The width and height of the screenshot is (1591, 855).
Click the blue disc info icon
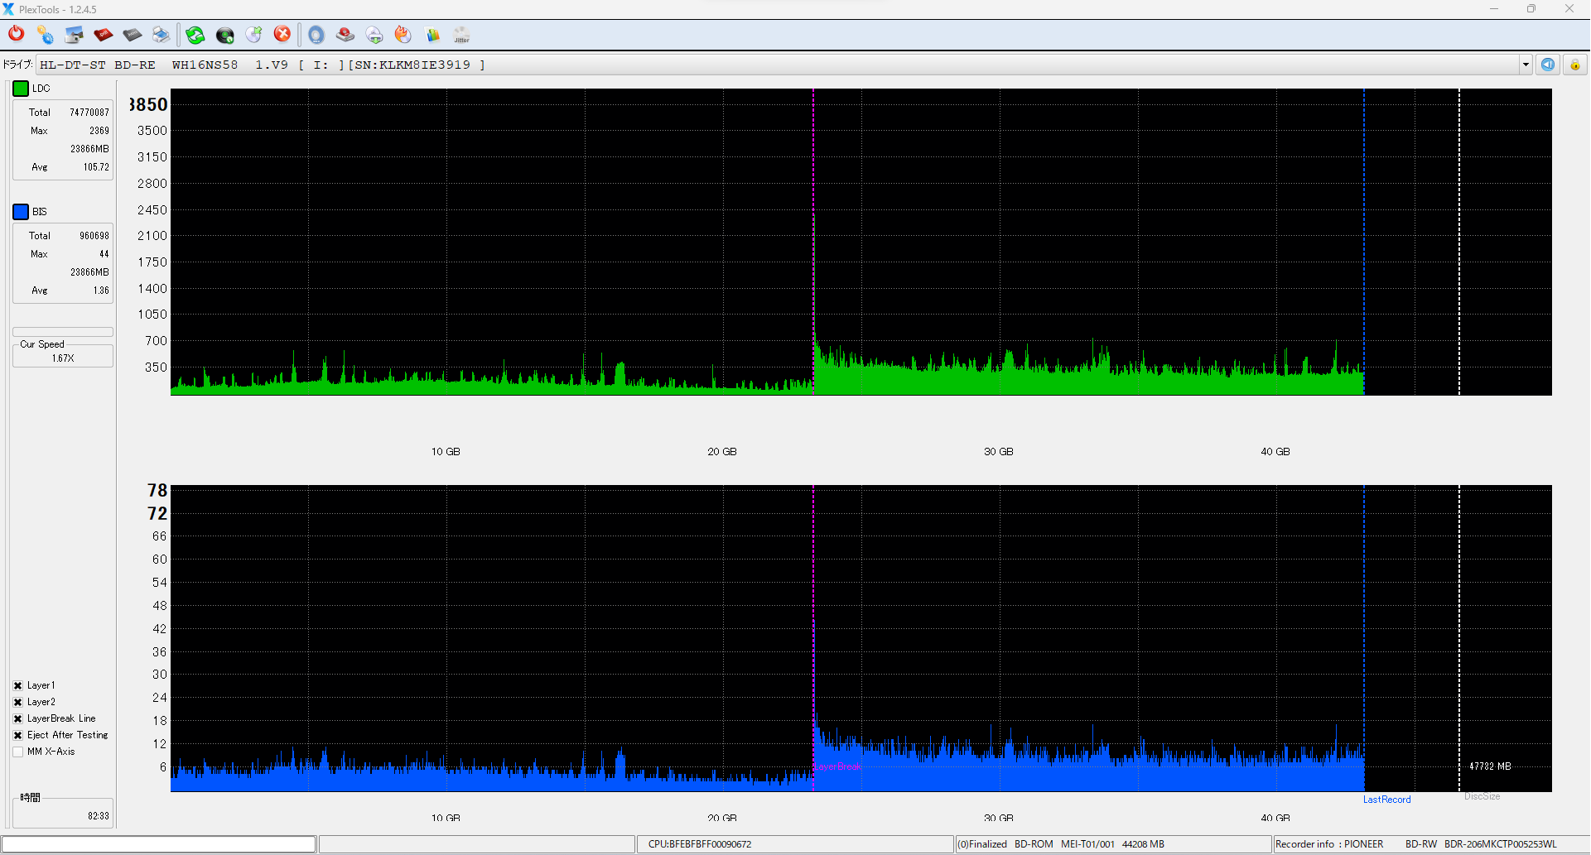tap(316, 34)
